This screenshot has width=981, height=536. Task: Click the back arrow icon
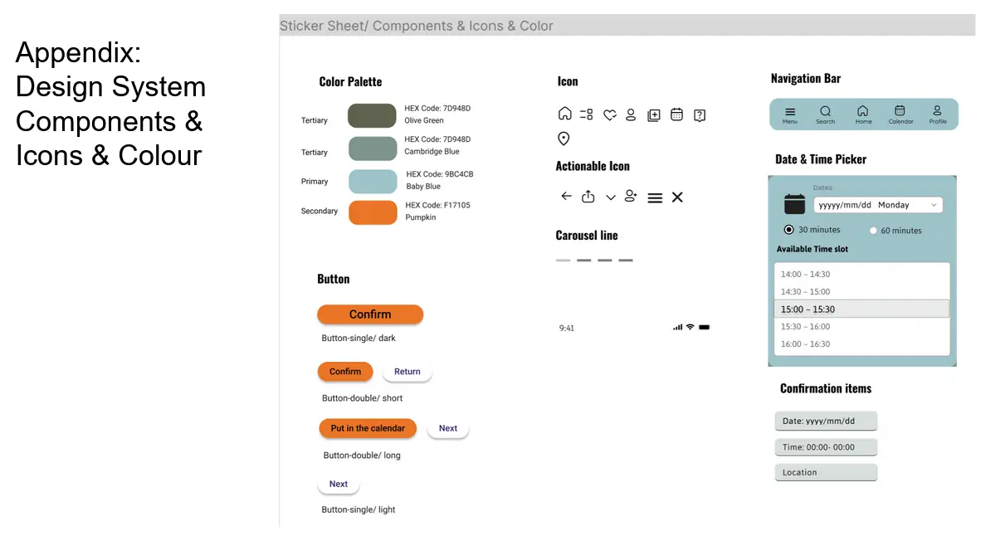pos(566,197)
